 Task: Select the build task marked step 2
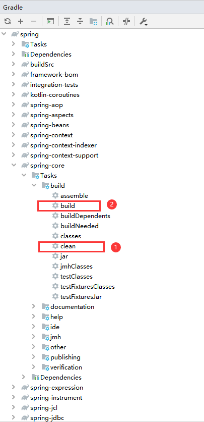(x=64, y=205)
